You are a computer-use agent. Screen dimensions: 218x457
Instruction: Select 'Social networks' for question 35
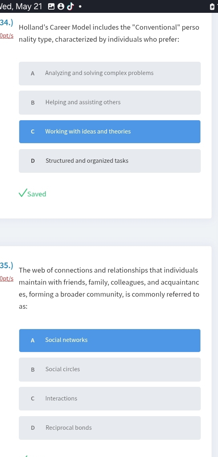tap(109, 340)
